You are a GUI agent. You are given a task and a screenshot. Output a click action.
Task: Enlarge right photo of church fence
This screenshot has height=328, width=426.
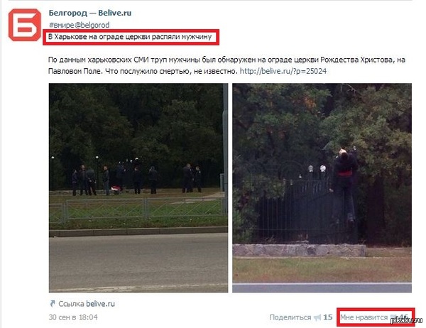(322, 187)
